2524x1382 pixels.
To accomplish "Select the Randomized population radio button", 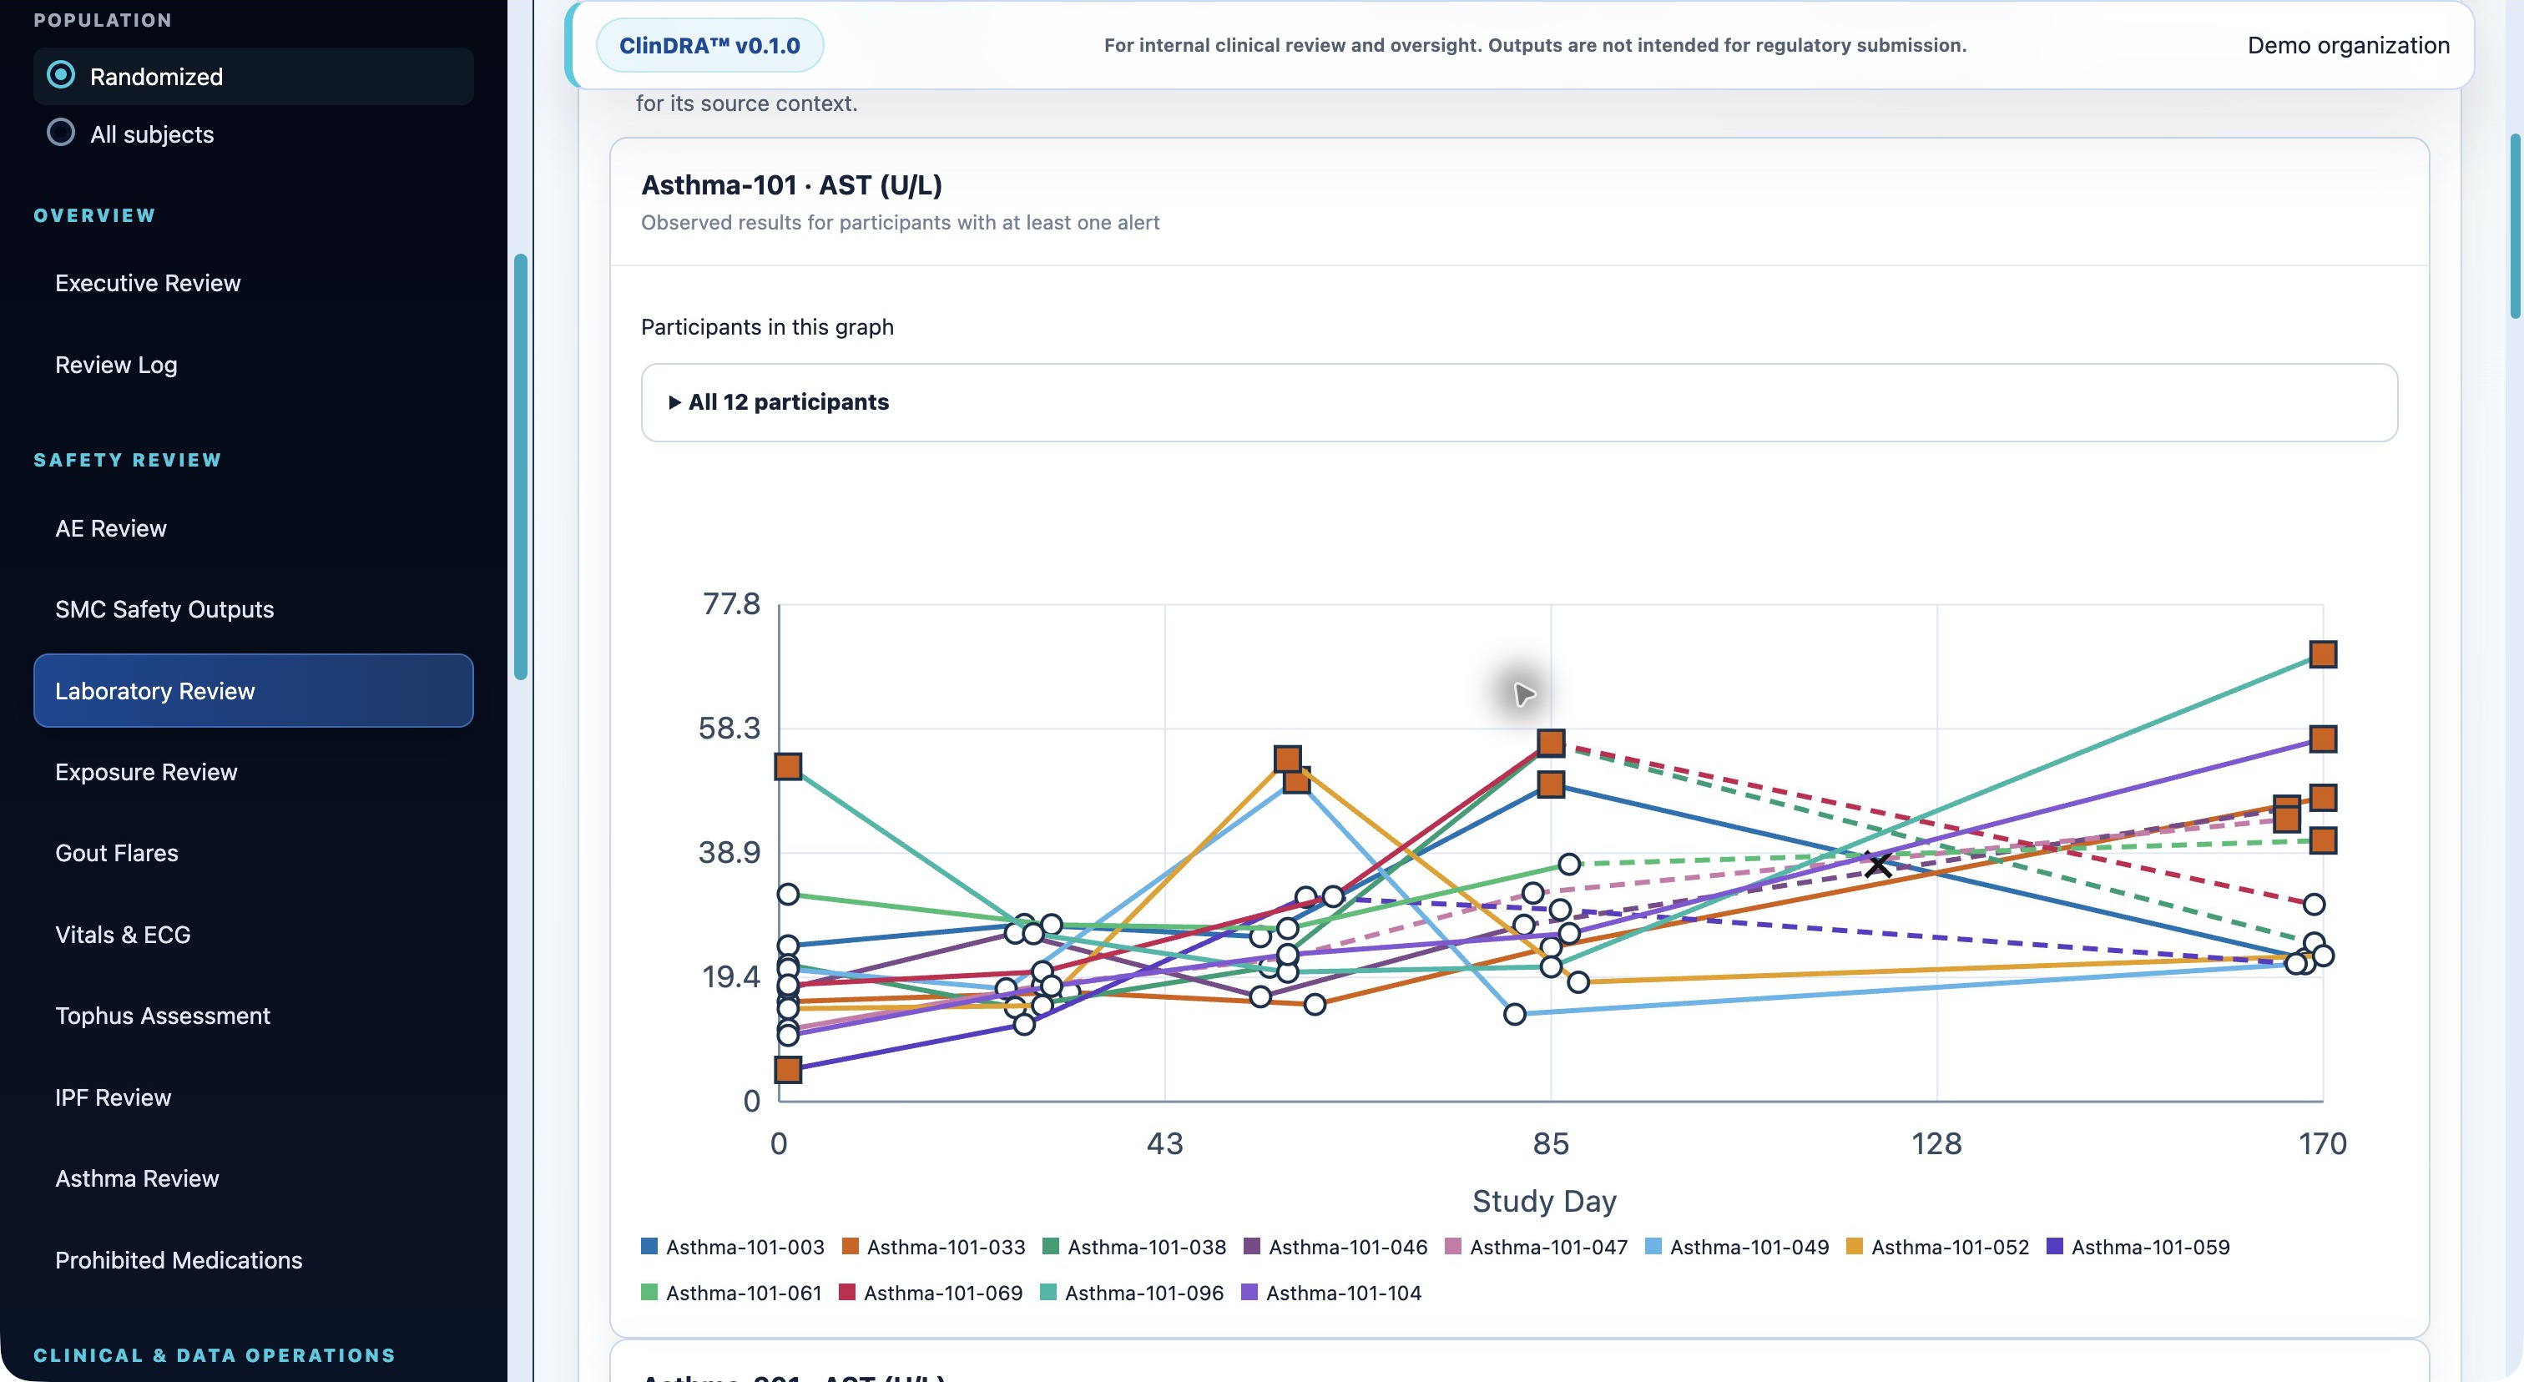I will pyautogui.click(x=61, y=75).
